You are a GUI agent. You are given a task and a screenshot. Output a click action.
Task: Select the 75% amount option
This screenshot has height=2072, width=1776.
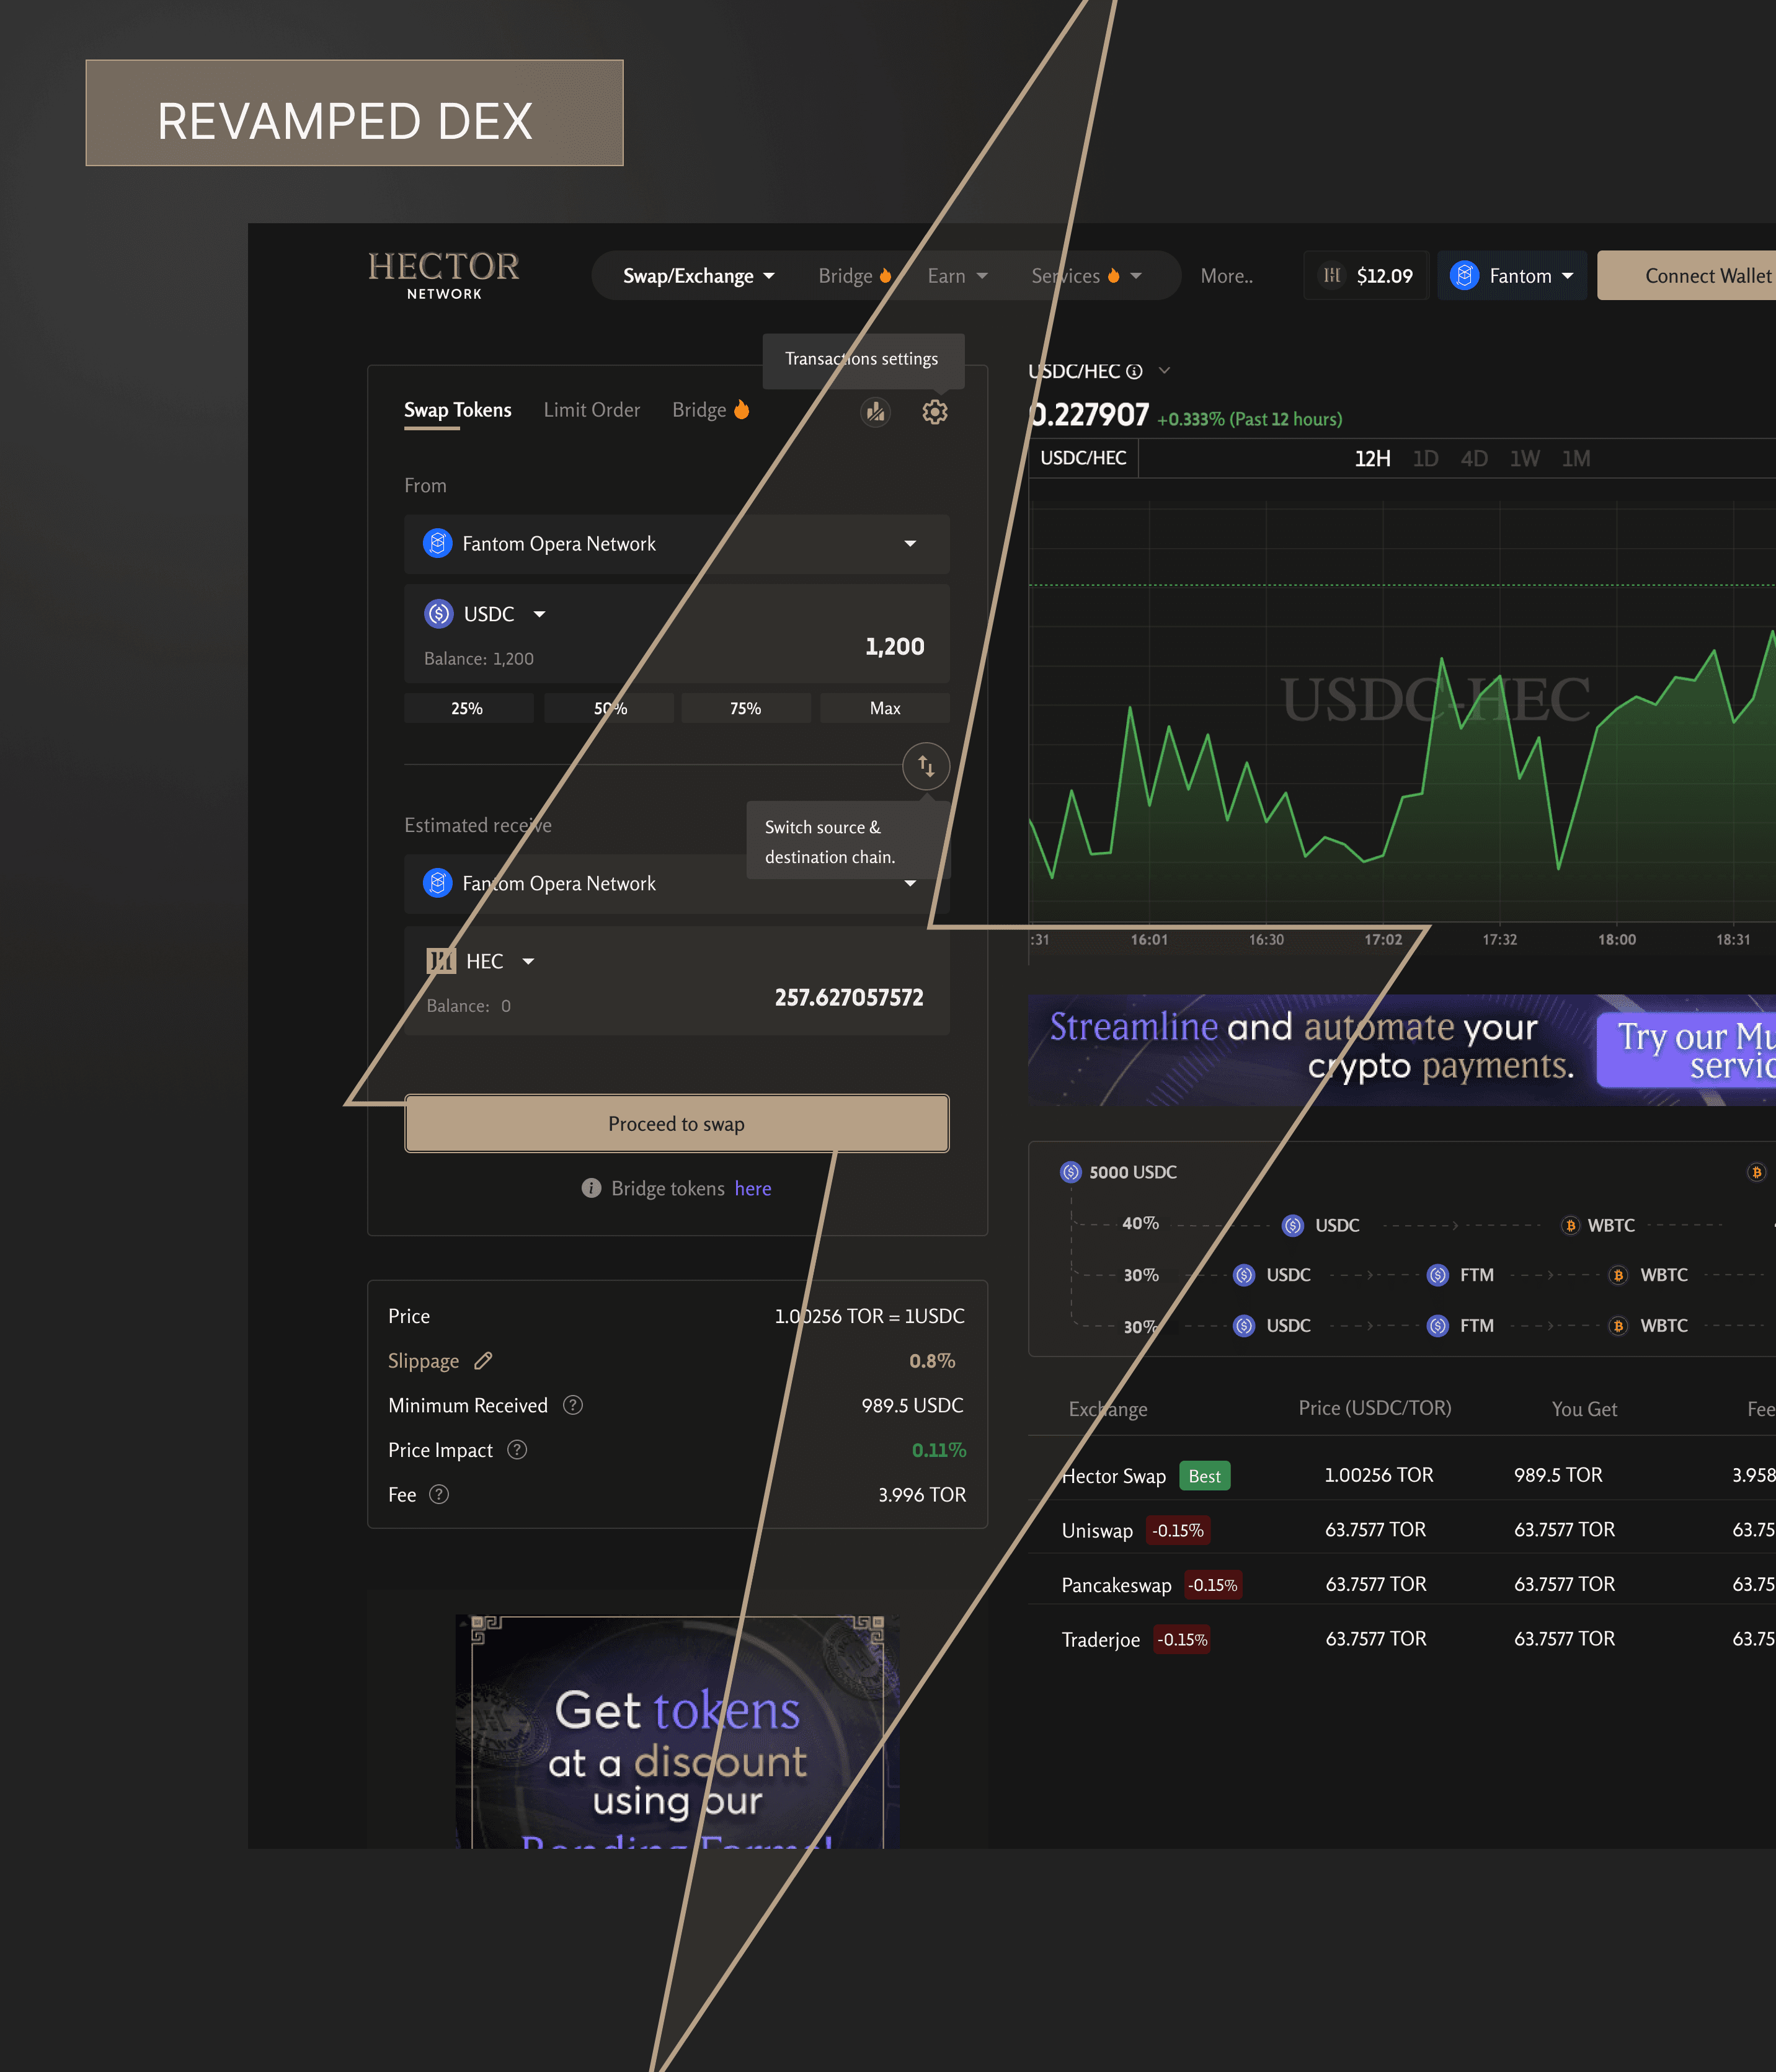click(745, 708)
